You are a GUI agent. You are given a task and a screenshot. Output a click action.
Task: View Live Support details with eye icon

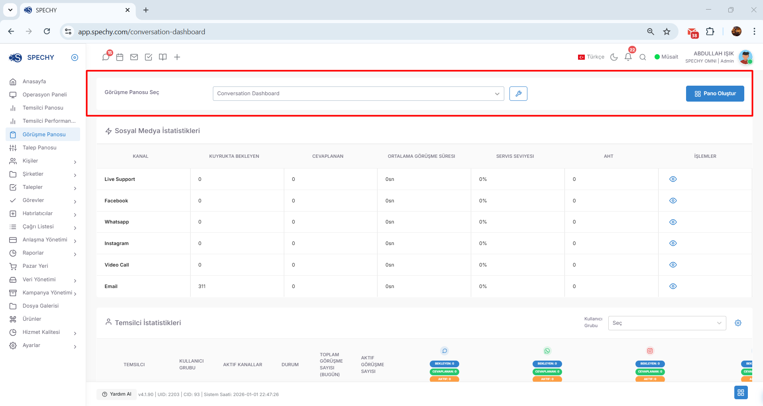tap(673, 179)
